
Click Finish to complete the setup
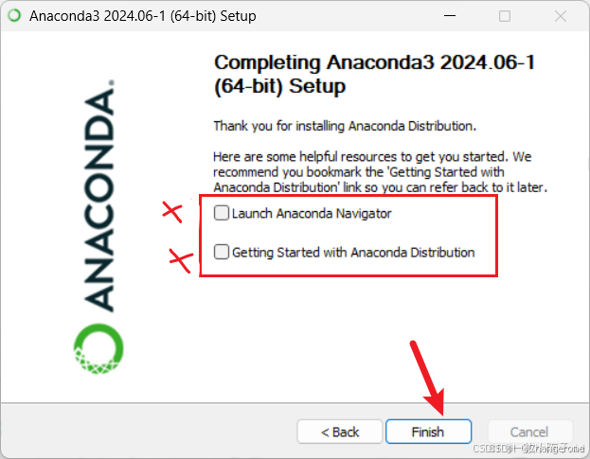point(429,432)
